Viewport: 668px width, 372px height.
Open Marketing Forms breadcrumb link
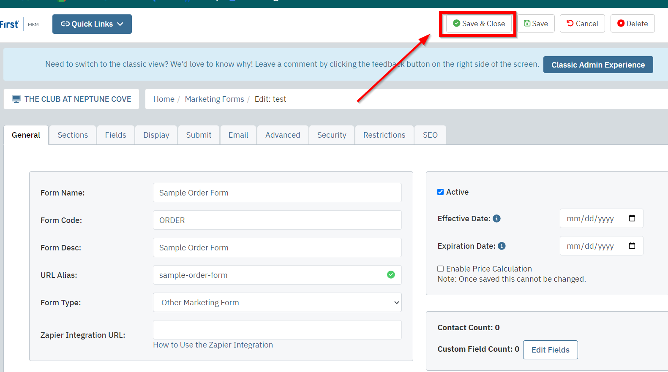pyautogui.click(x=215, y=99)
